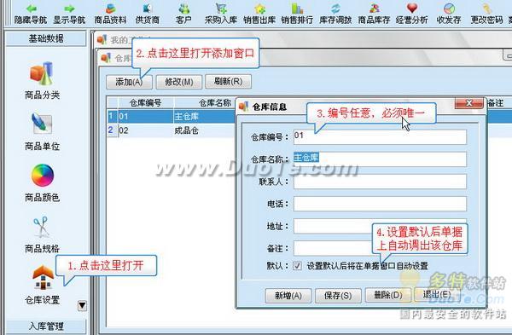Click 新增(A) in the 仓库信息 dialog
Viewport: 512px width, 335px height.
(x=288, y=296)
